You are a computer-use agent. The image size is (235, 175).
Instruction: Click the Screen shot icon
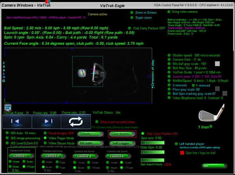(x=8, y=107)
